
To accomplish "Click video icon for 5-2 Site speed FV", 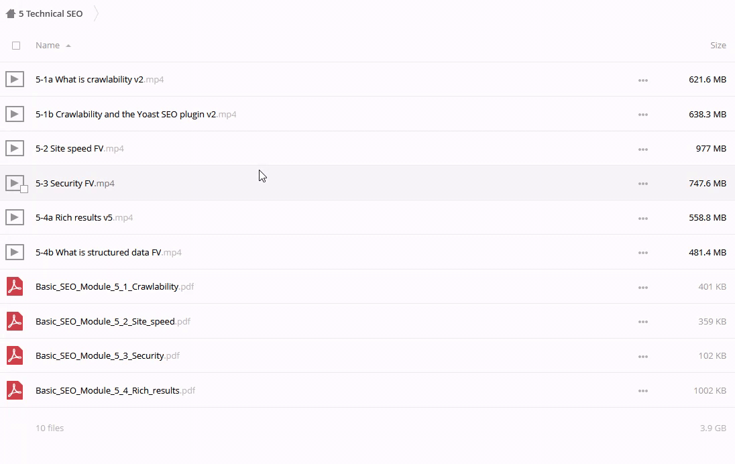I will tap(14, 148).
